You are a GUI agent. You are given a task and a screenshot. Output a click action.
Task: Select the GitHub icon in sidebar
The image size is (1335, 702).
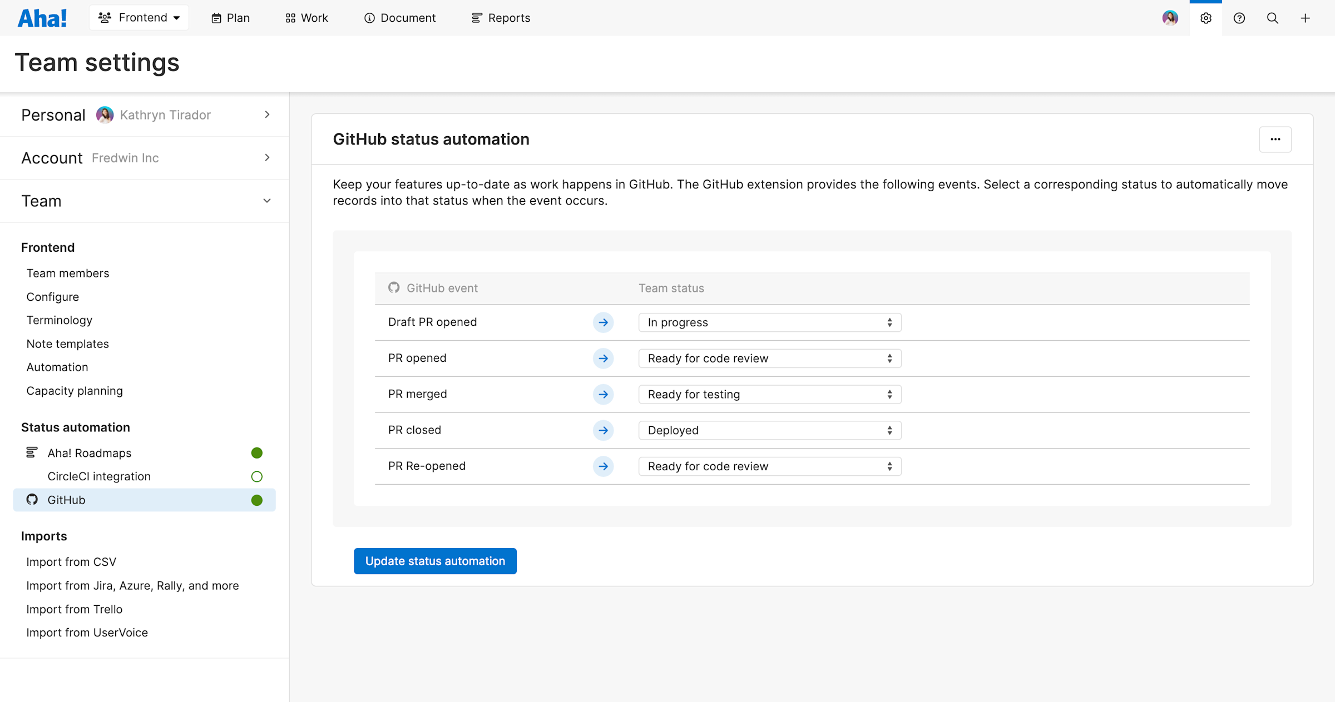click(x=32, y=500)
